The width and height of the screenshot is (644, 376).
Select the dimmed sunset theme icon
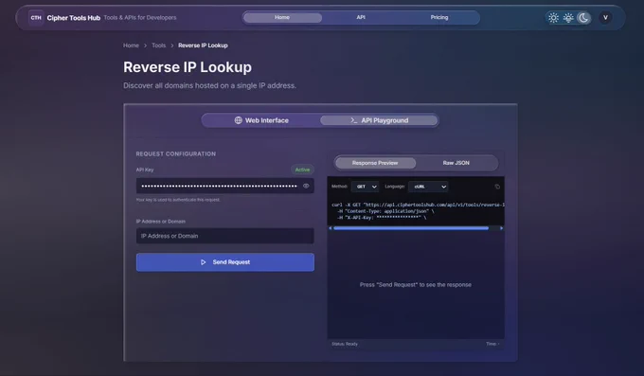pyautogui.click(x=568, y=18)
